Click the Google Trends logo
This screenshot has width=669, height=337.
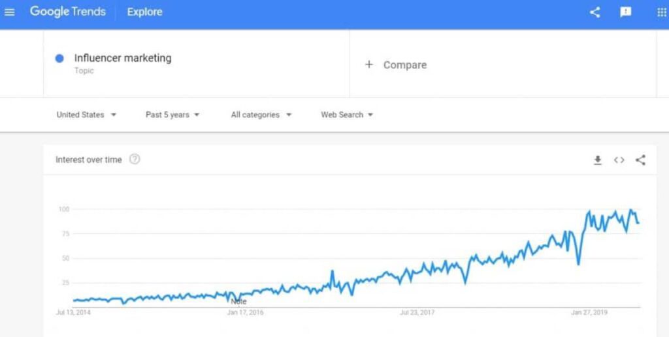(x=68, y=12)
